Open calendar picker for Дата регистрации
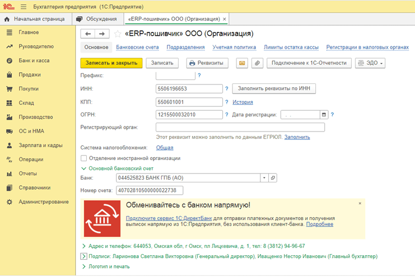This screenshot has width=415, height=277. (x=324, y=115)
